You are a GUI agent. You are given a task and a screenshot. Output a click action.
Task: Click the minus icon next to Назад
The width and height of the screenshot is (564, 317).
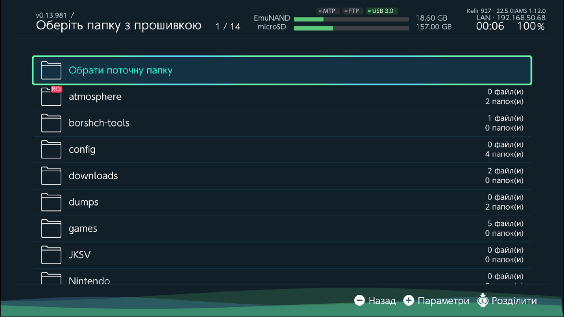[360, 301]
